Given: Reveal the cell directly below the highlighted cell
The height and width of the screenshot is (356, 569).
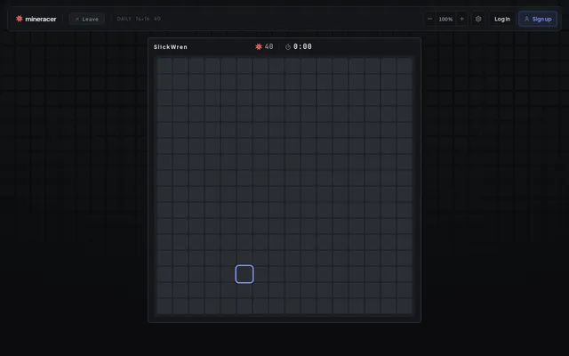Looking at the screenshot, I should (x=244, y=290).
